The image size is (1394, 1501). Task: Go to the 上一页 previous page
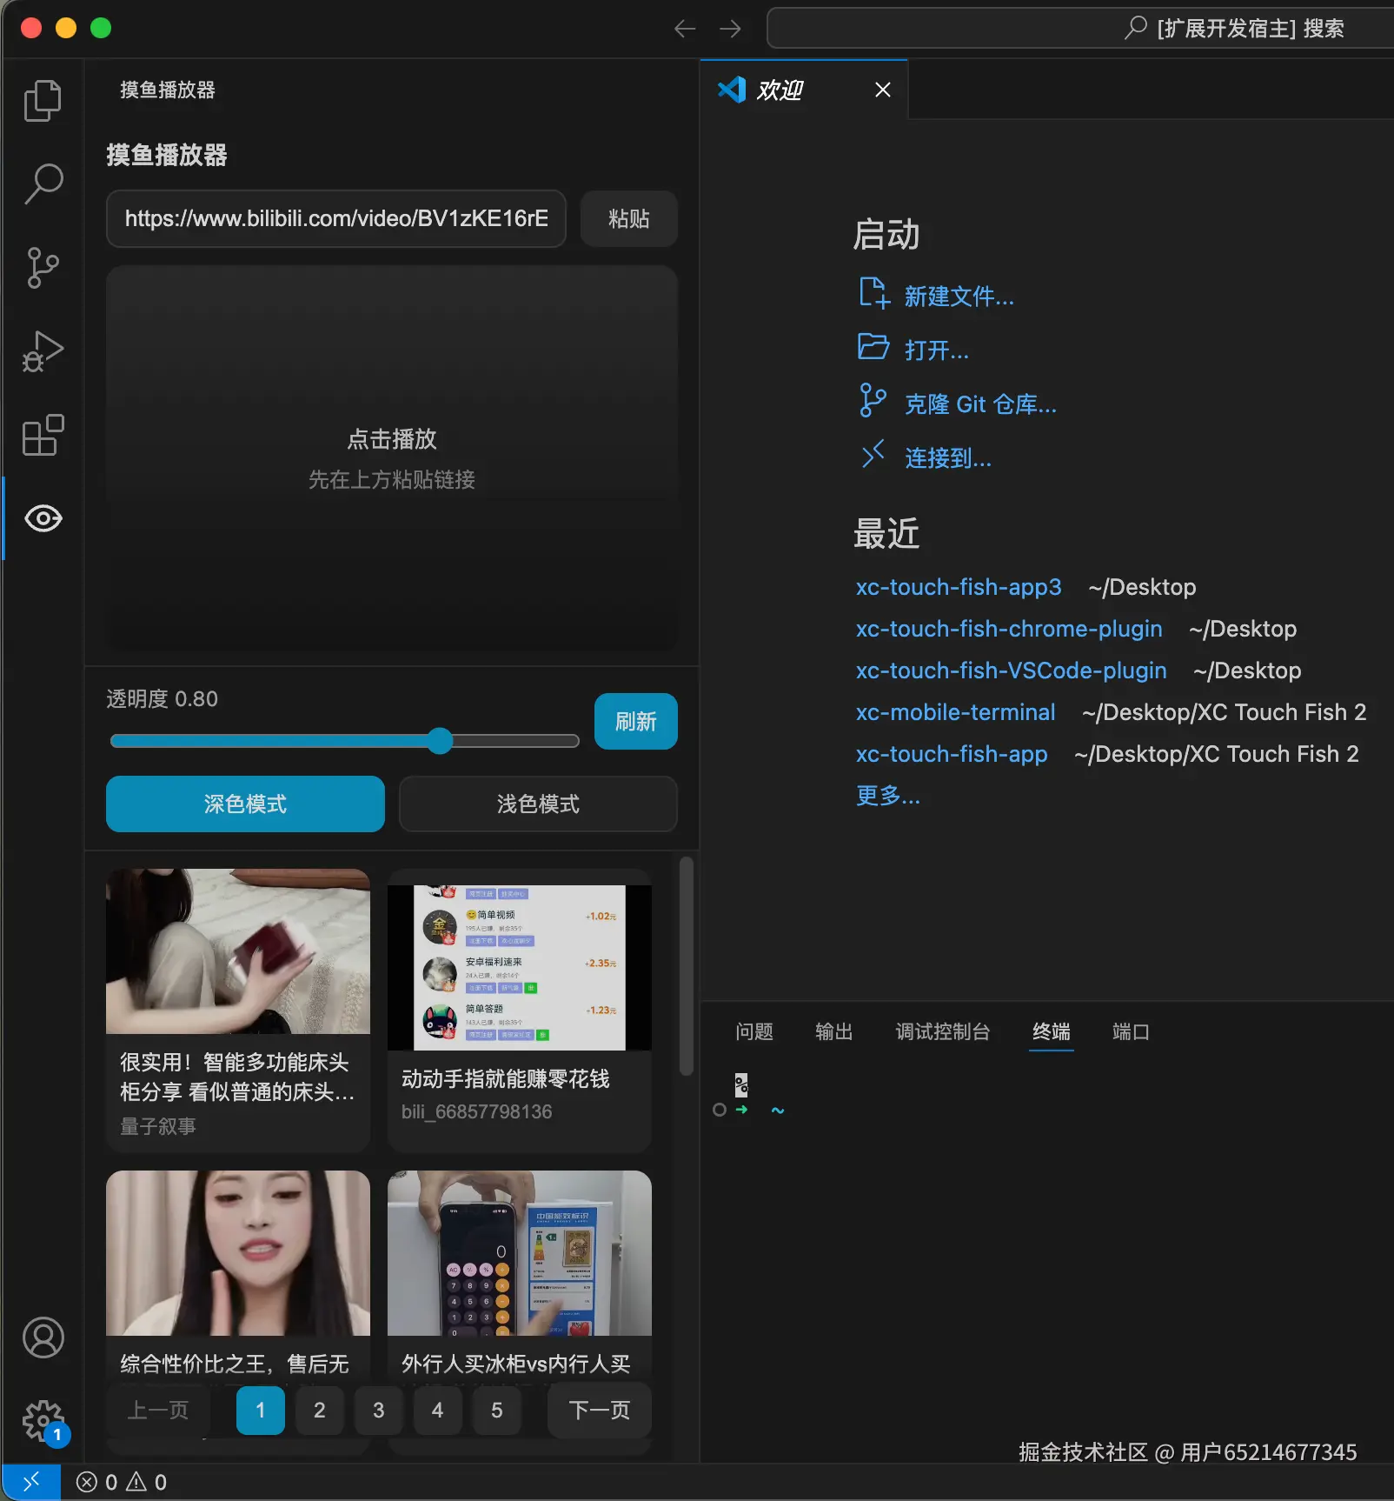(158, 1410)
